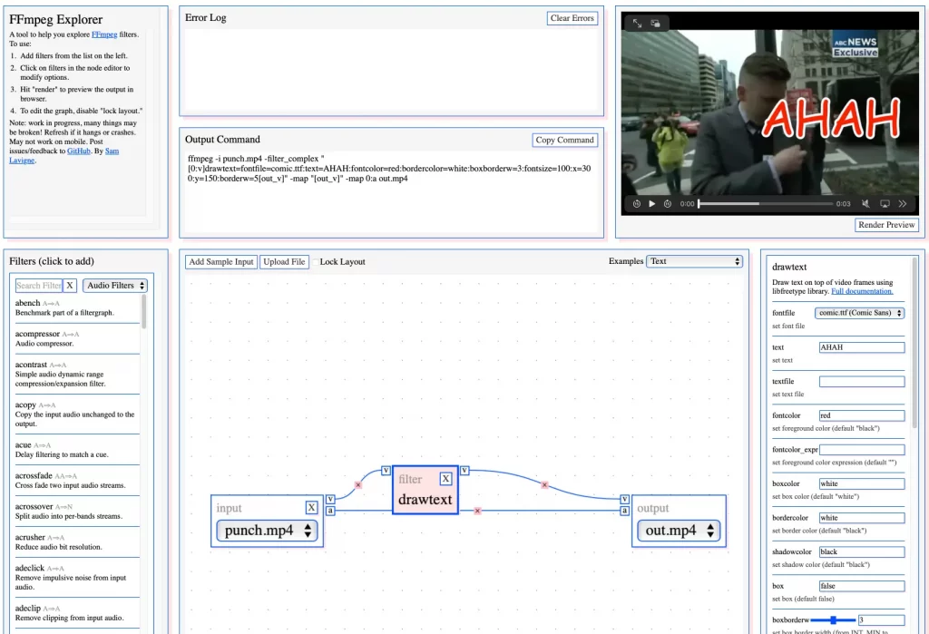This screenshot has height=634, width=929.
Task: Open more video player controls
Action: coord(903,204)
